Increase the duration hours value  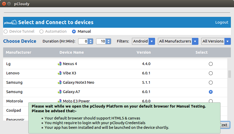pos(91,40)
